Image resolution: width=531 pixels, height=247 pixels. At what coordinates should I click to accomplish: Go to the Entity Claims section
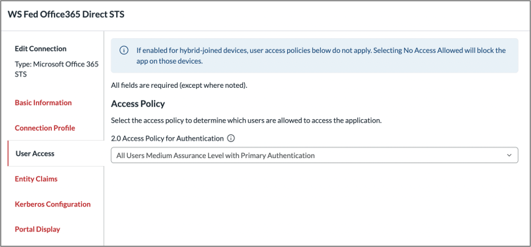pyautogui.click(x=36, y=179)
